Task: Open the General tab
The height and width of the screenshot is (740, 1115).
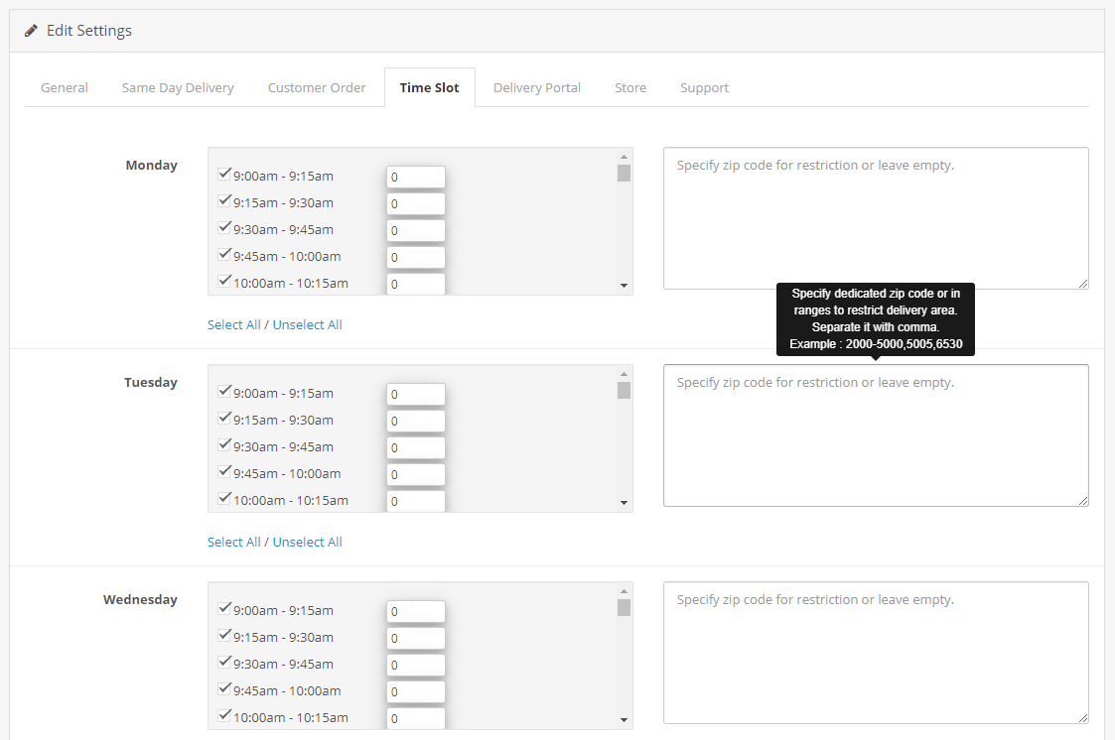Action: coord(64,87)
